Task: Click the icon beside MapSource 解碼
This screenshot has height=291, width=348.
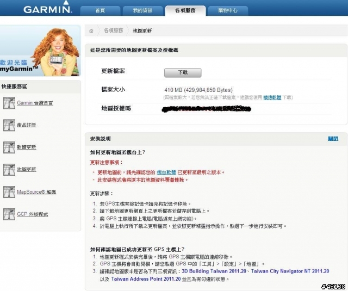Action: click(x=9, y=192)
